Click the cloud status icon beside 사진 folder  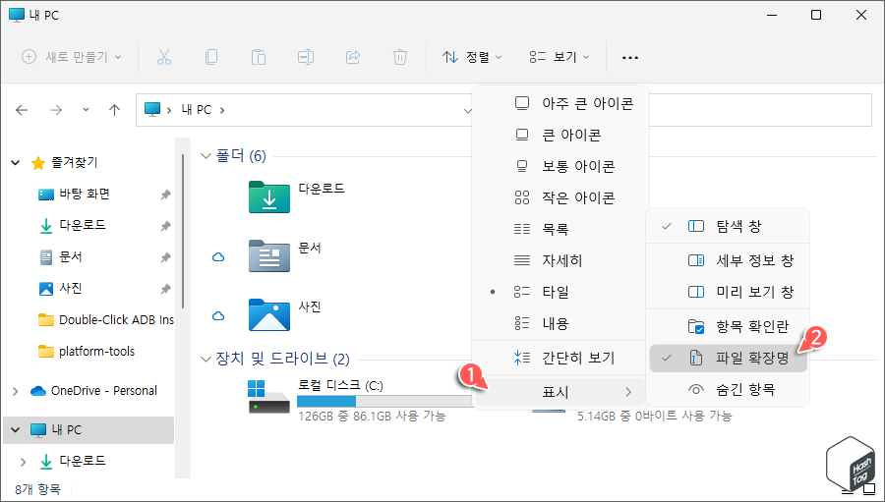click(x=218, y=316)
